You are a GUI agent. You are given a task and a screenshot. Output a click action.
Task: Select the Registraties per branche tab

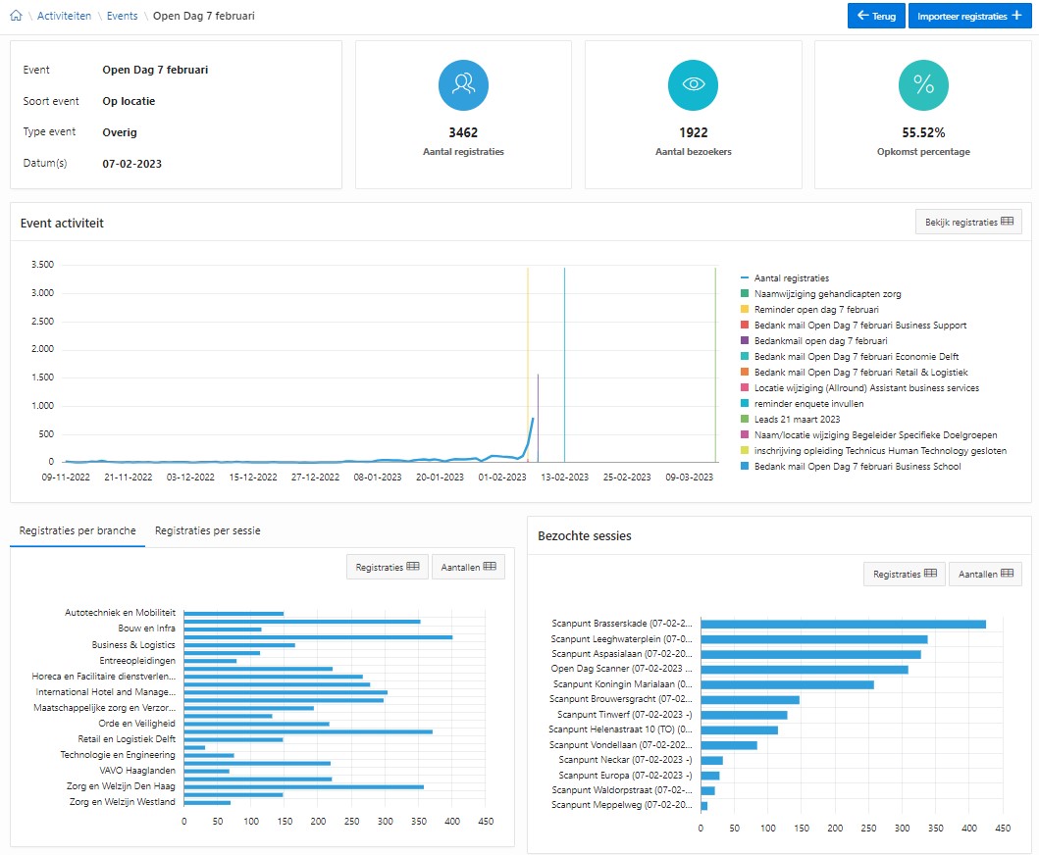tap(78, 530)
